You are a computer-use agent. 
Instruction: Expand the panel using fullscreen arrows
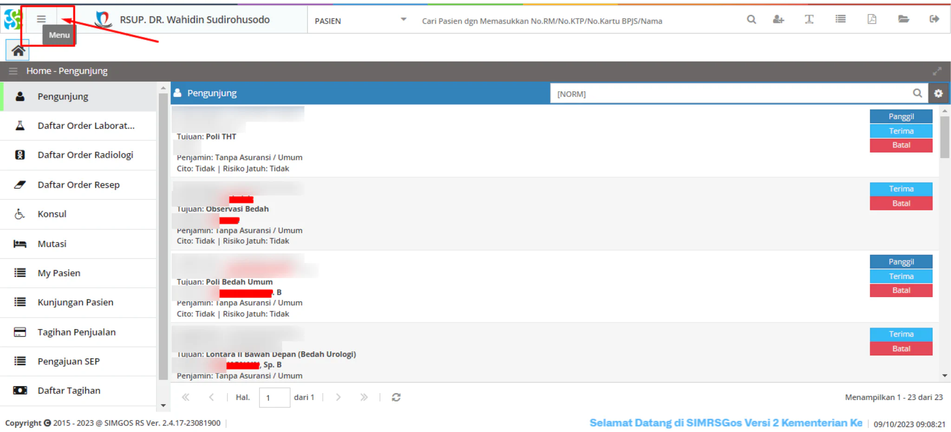pos(937,71)
